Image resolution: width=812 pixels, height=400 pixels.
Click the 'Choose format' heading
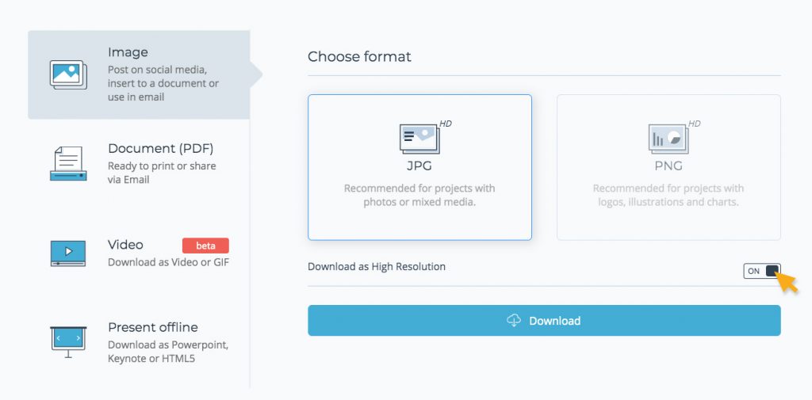[x=359, y=57]
